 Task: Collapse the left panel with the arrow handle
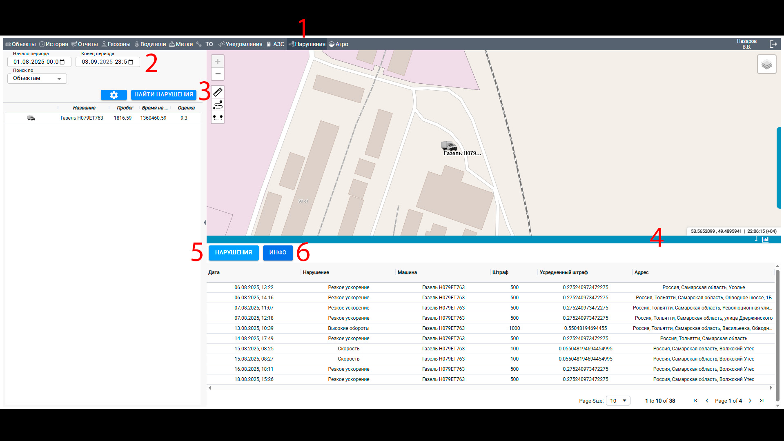[x=205, y=223]
